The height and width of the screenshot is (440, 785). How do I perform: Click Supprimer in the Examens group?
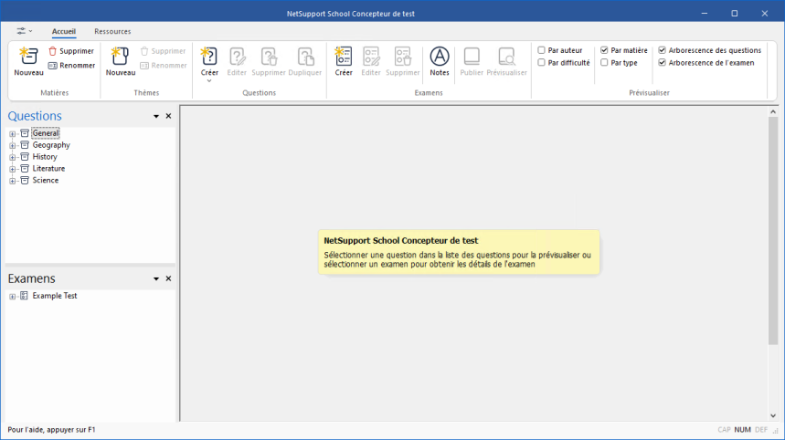point(402,61)
